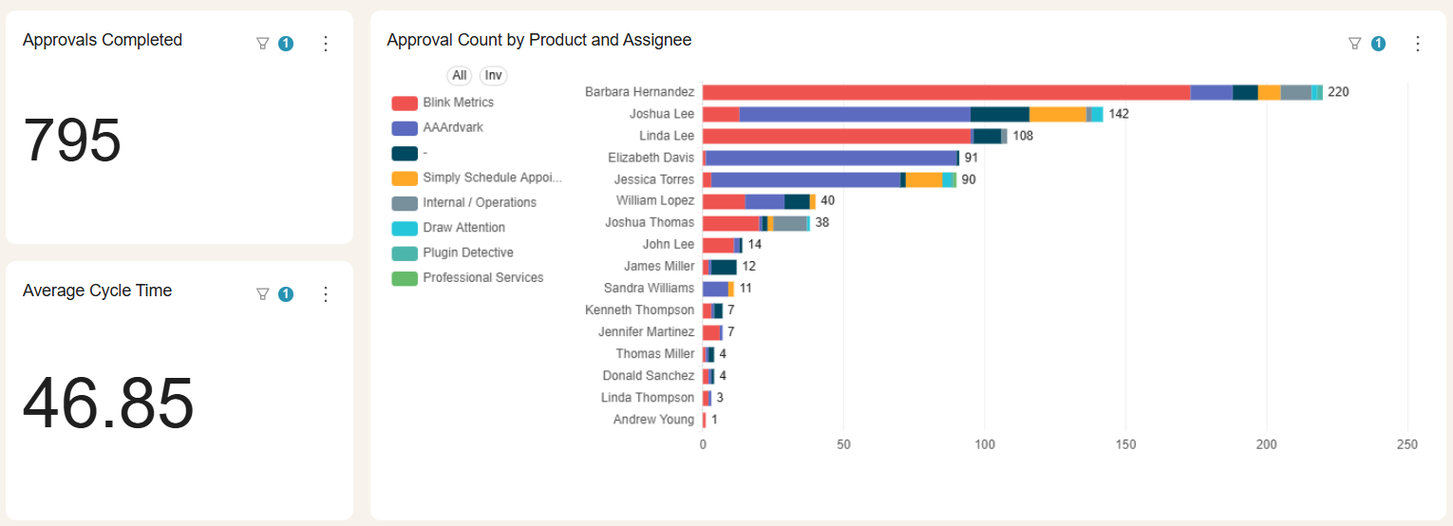
Task: Hide Professional Services legend series
Action: click(482, 278)
